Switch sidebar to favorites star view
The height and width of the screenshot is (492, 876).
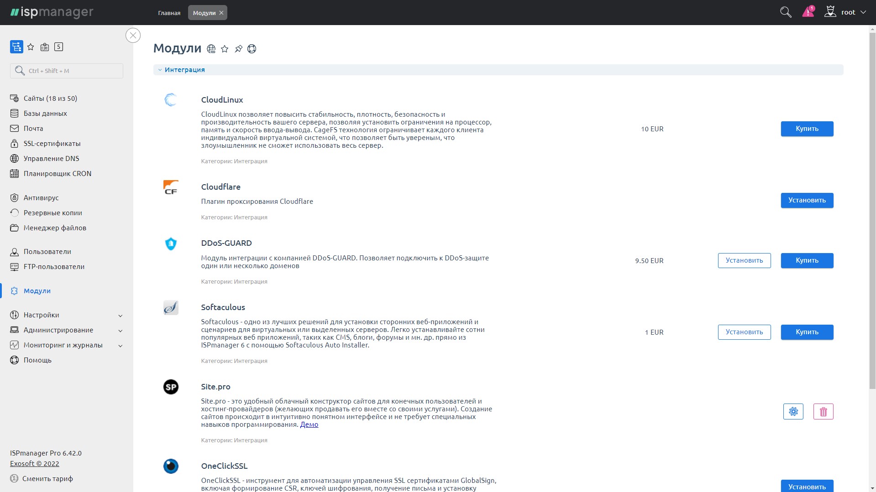[31, 47]
